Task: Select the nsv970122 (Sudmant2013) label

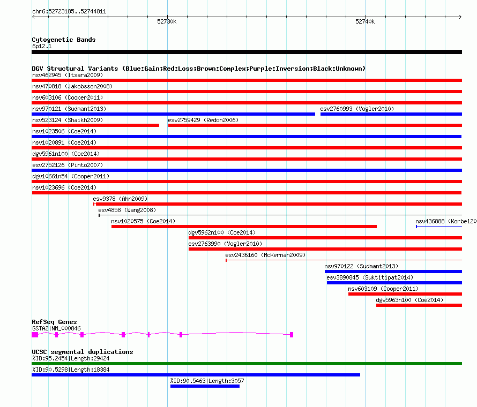Action: pos(361,266)
